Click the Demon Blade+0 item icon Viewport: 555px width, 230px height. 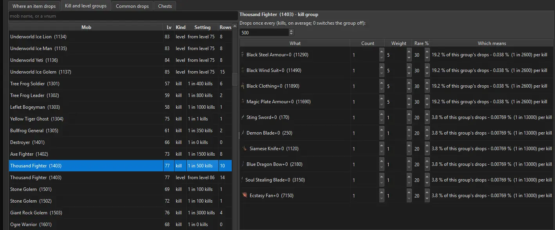point(243,133)
